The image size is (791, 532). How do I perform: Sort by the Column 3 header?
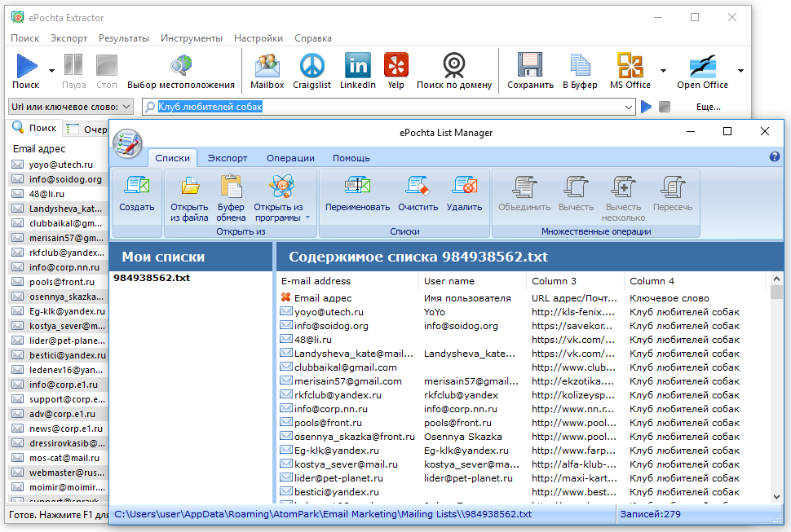point(575,281)
